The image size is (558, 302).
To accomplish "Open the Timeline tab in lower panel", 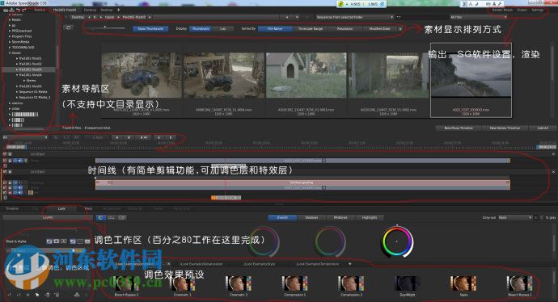I will point(12,208).
